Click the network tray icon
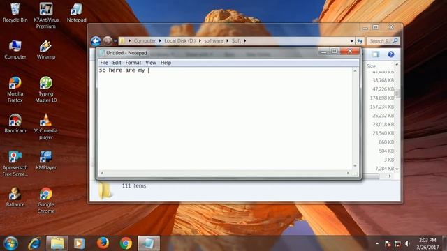The height and width of the screenshot is (251, 447). 397,243
